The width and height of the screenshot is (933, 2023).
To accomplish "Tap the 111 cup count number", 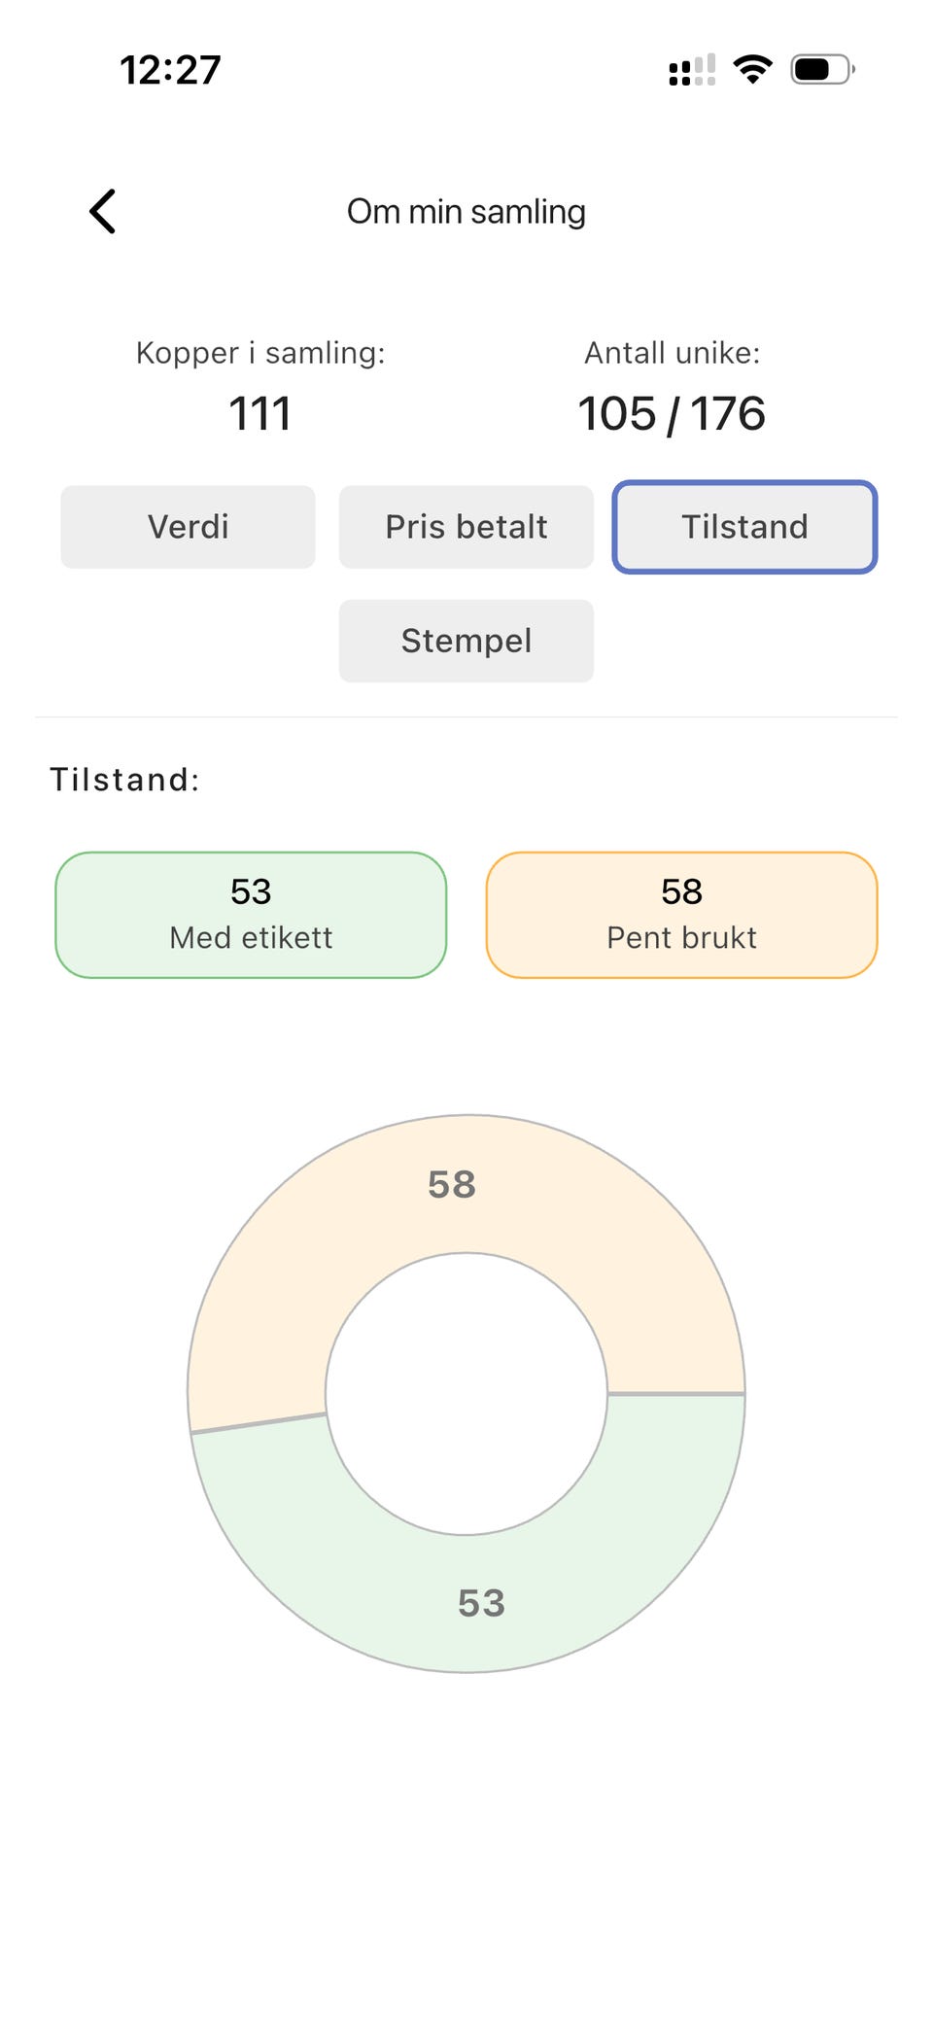I will 259,413.
